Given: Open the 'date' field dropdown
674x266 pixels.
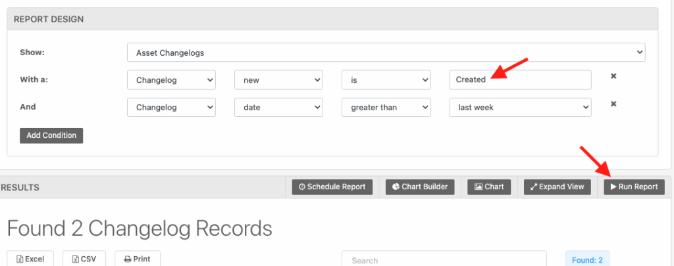Looking at the screenshot, I should 278,106.
